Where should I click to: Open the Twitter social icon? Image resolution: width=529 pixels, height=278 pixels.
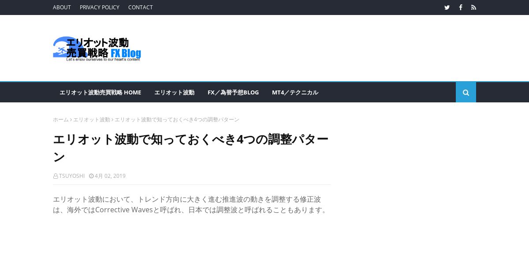click(x=447, y=8)
